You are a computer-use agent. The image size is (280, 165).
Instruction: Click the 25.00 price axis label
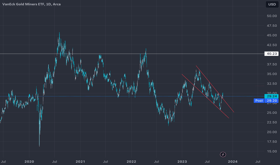click(x=272, y=113)
